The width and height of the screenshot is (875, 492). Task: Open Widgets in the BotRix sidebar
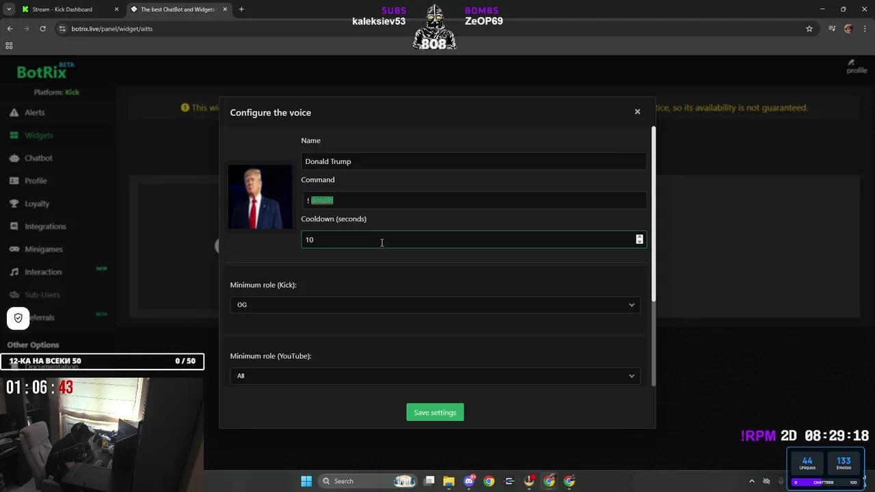pyautogui.click(x=38, y=135)
